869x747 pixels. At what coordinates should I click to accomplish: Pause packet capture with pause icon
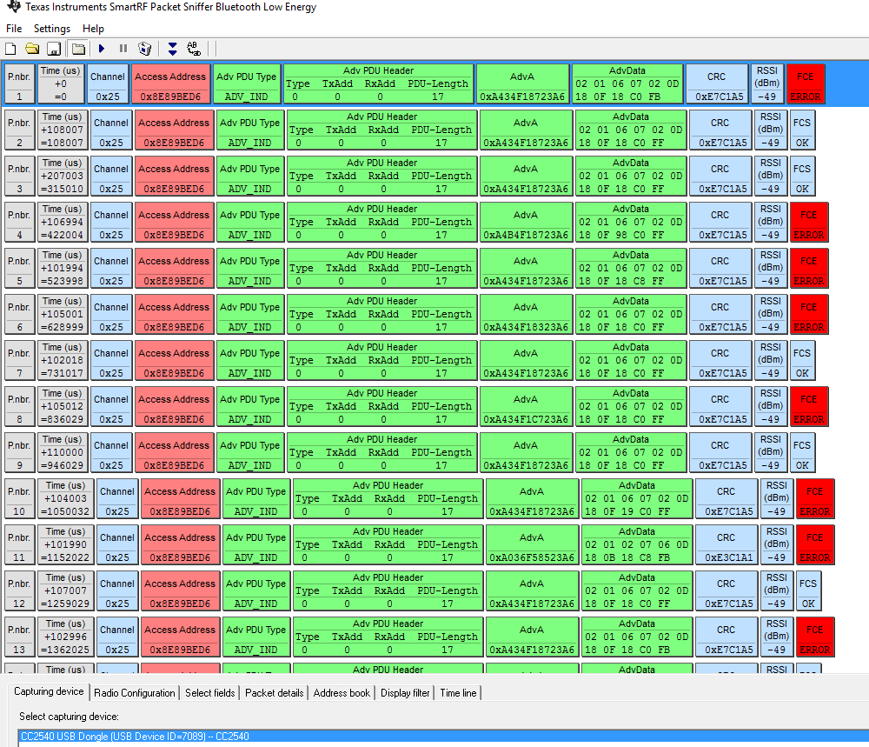(123, 49)
